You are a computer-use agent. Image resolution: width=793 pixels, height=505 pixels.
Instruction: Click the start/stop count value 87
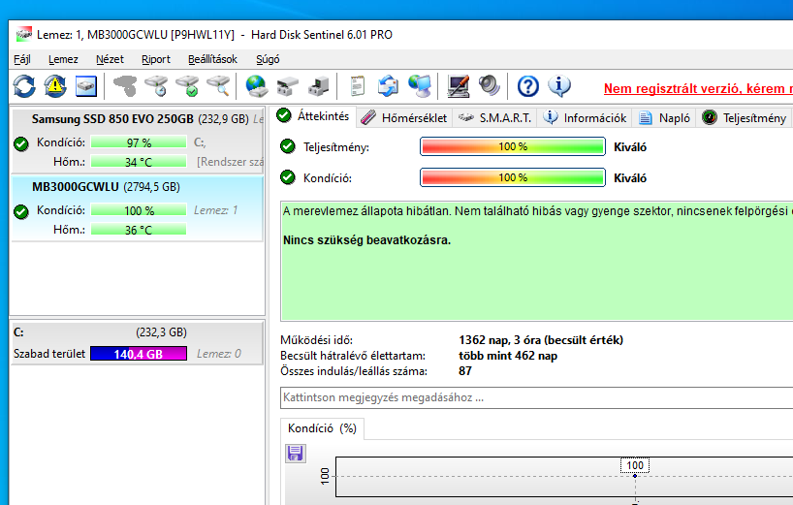tap(464, 371)
